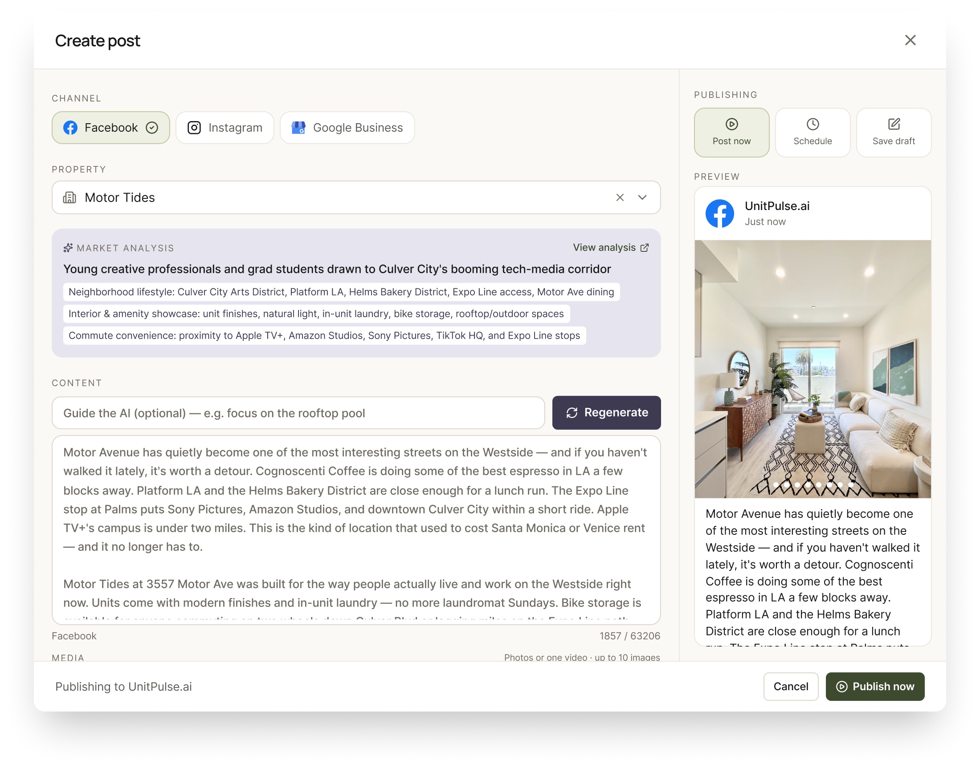Focus the Guide the AI input field
The width and height of the screenshot is (980, 768).
click(298, 413)
